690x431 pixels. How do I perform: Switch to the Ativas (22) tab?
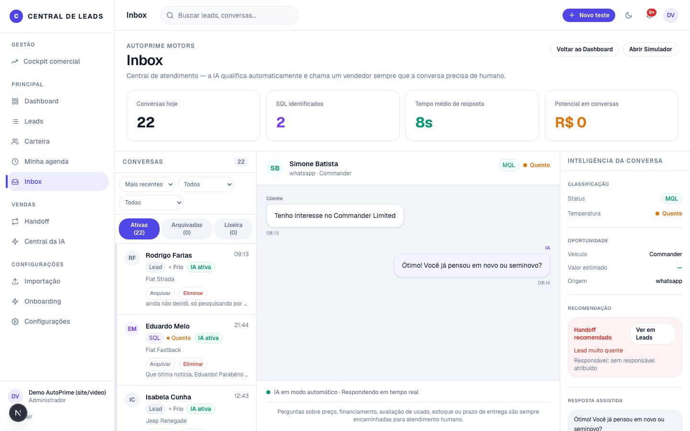tap(139, 229)
